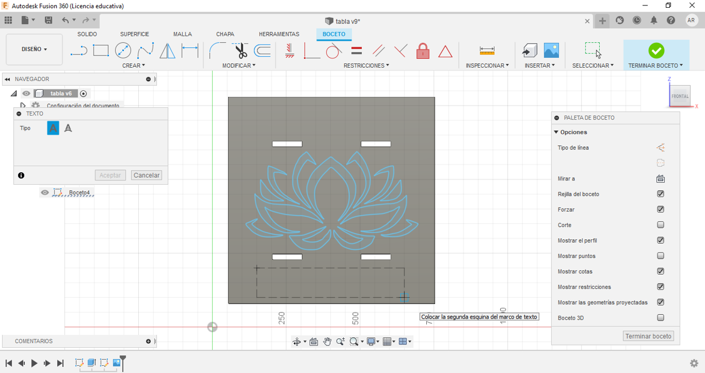This screenshot has height=373, width=705.
Task: Jump to timeline end
Action: click(x=61, y=363)
